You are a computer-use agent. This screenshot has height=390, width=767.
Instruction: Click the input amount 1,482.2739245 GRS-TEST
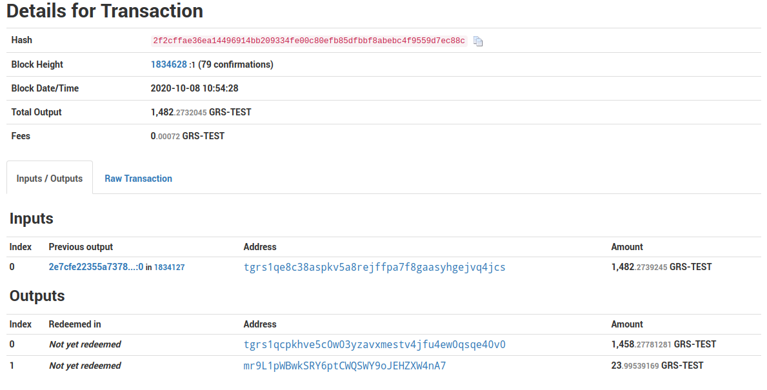tap(661, 267)
